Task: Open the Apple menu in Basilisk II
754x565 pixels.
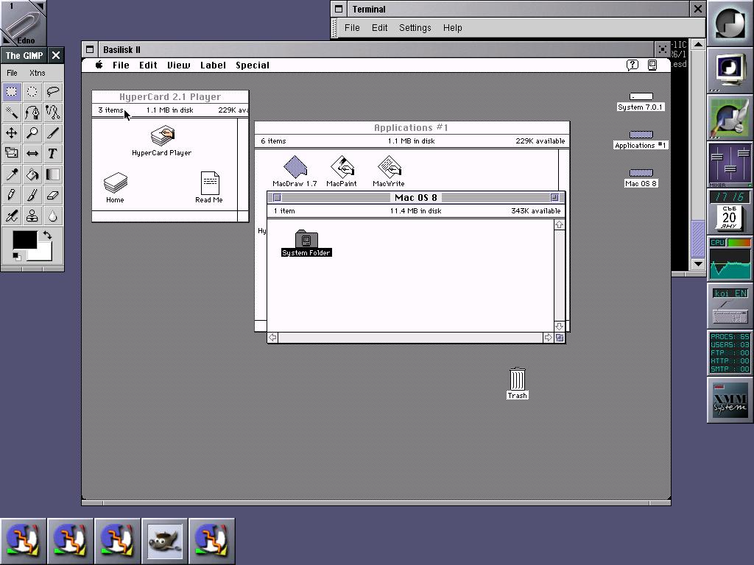Action: coord(99,65)
